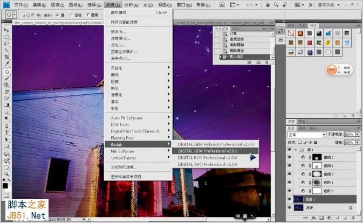Screen dimensions: 363x223
Task: Switch to the church_light document tab
Action: 247,23
